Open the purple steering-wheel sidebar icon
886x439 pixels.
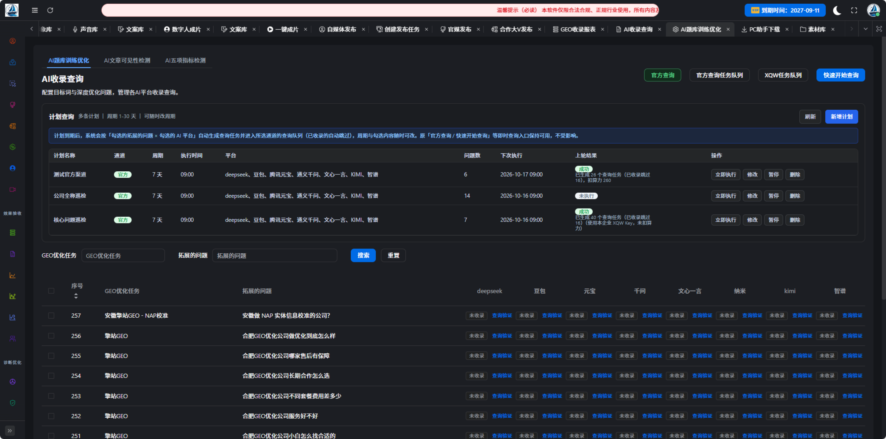coord(13,382)
